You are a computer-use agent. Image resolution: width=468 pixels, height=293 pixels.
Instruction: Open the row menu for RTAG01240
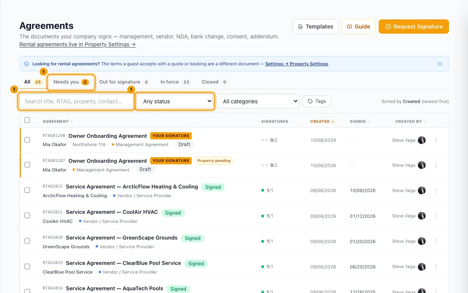[436, 140]
